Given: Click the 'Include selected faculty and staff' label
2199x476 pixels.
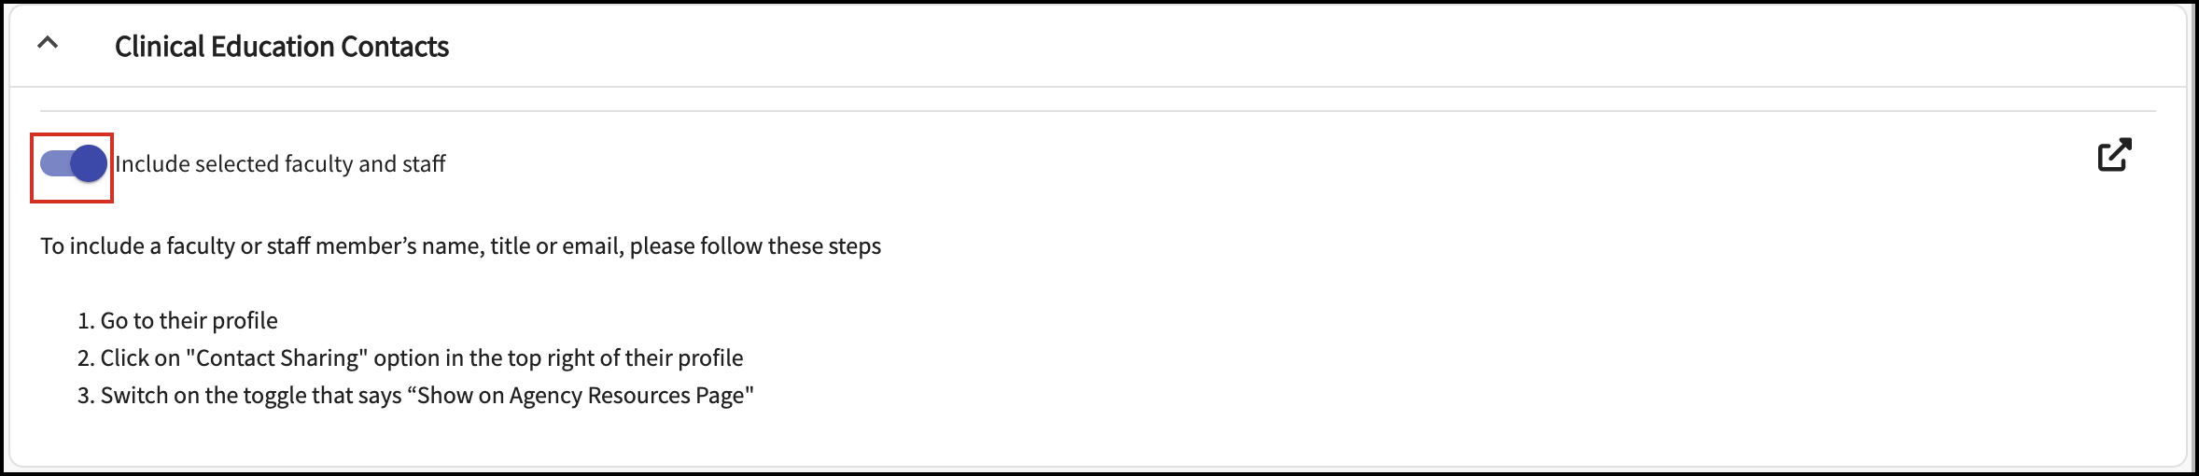Looking at the screenshot, I should 280,163.
